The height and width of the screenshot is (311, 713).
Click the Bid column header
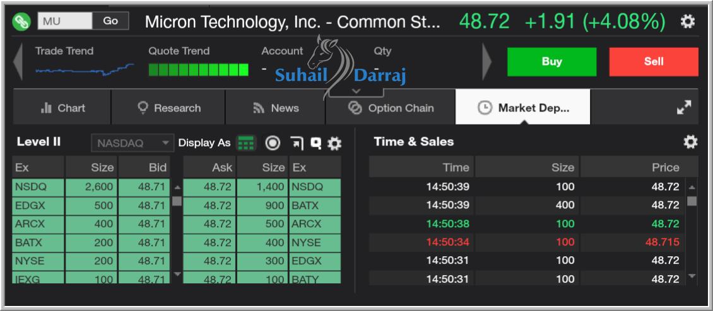coord(144,167)
